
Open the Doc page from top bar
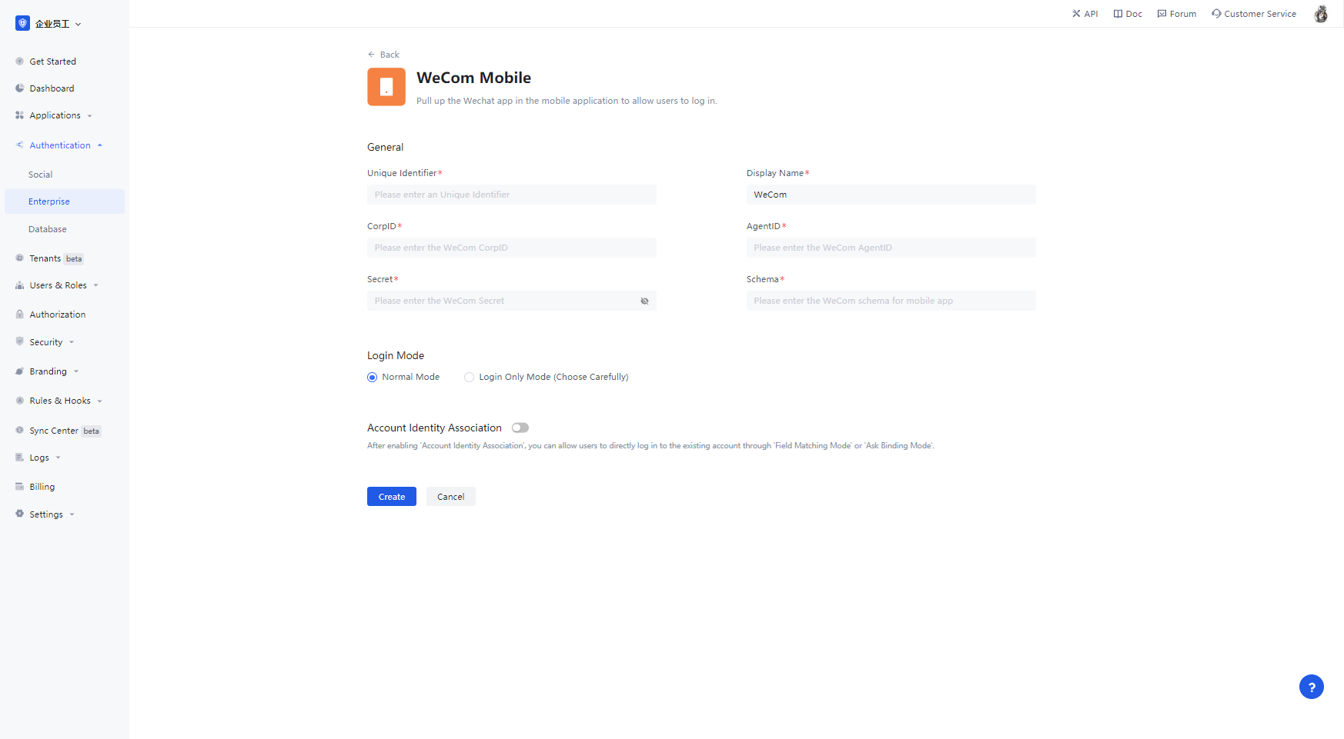(1127, 13)
